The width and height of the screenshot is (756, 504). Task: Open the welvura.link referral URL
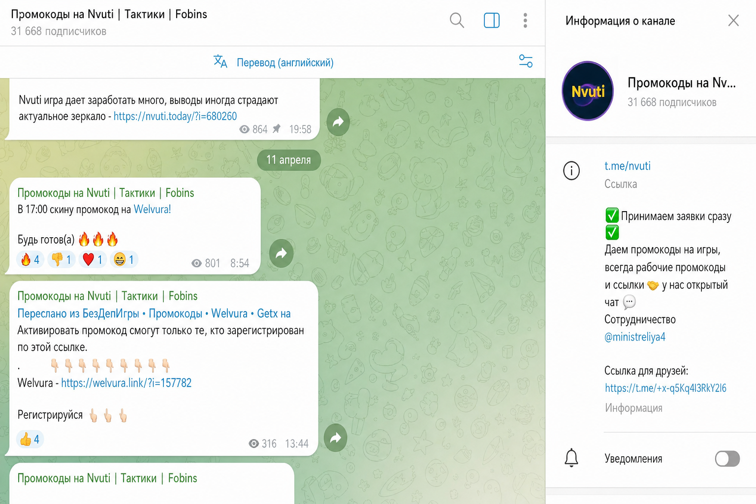tap(126, 383)
